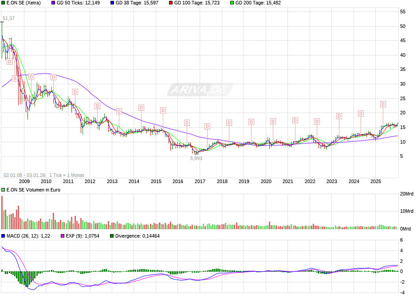Click the S split marker near 2008
Viewport: 417px width, 297px height.
[x=15, y=78]
